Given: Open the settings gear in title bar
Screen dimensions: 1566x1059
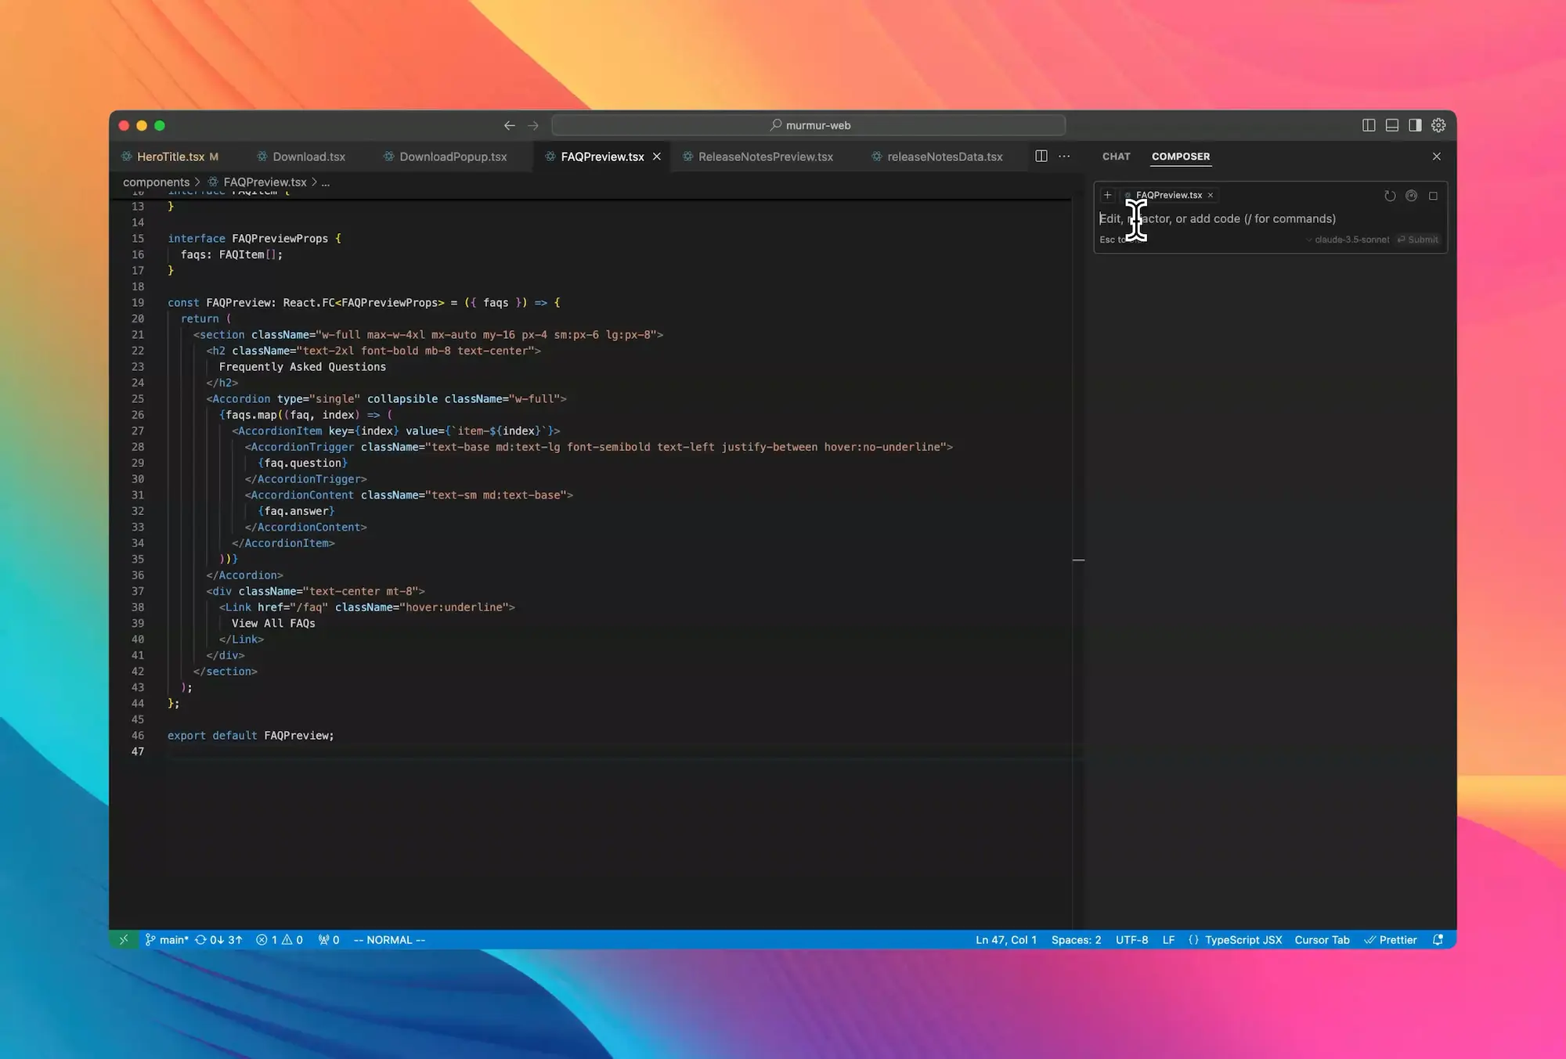Looking at the screenshot, I should point(1438,125).
